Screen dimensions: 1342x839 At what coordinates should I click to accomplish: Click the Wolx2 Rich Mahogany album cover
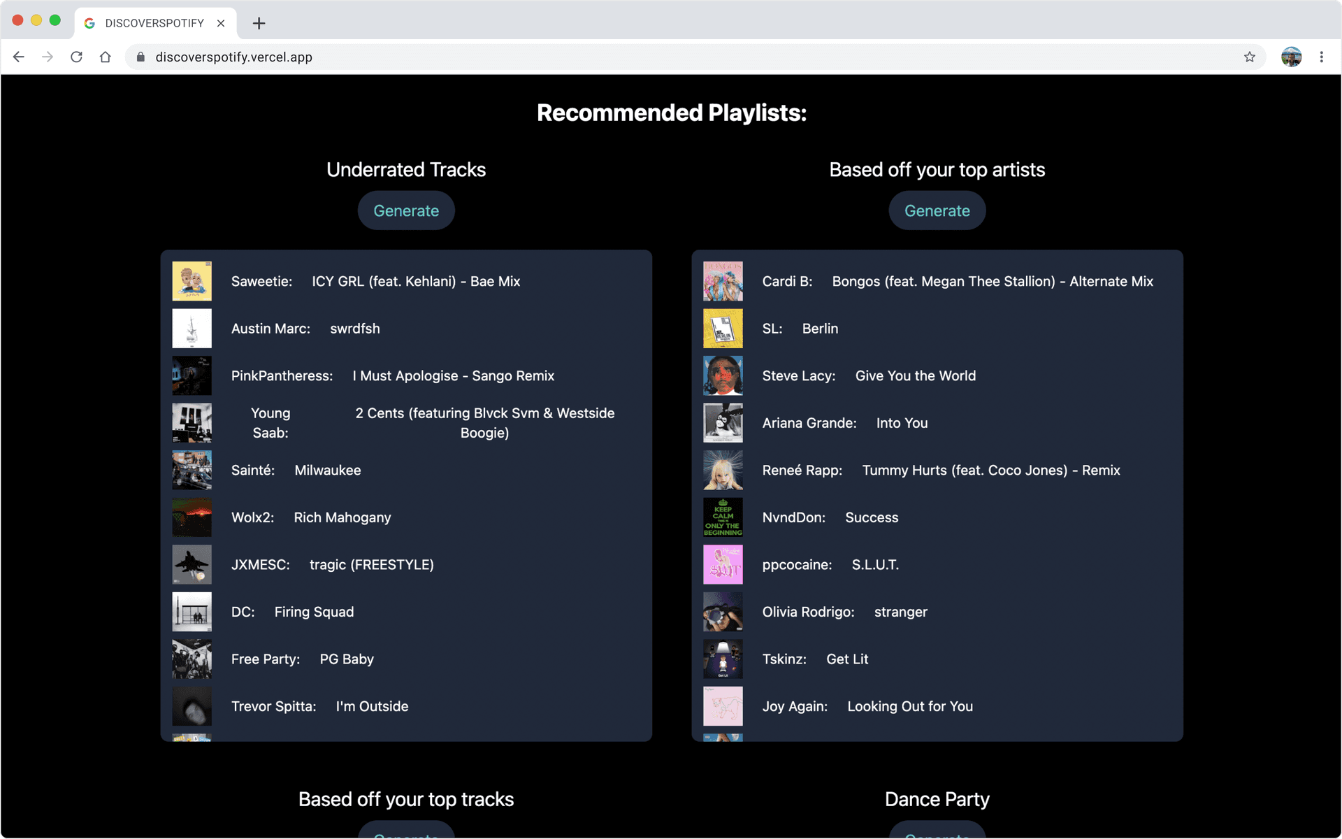click(x=192, y=517)
